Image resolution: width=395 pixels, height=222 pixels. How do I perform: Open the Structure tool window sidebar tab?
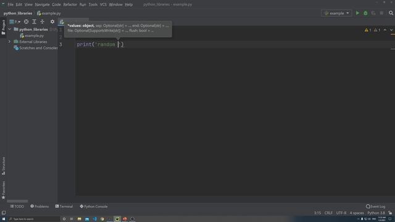(x=3, y=166)
